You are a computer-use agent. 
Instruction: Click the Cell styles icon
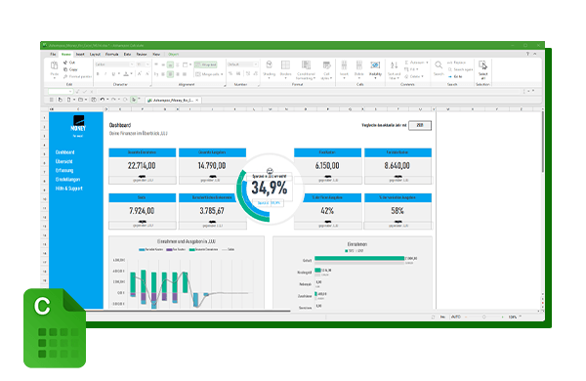tap(326, 65)
